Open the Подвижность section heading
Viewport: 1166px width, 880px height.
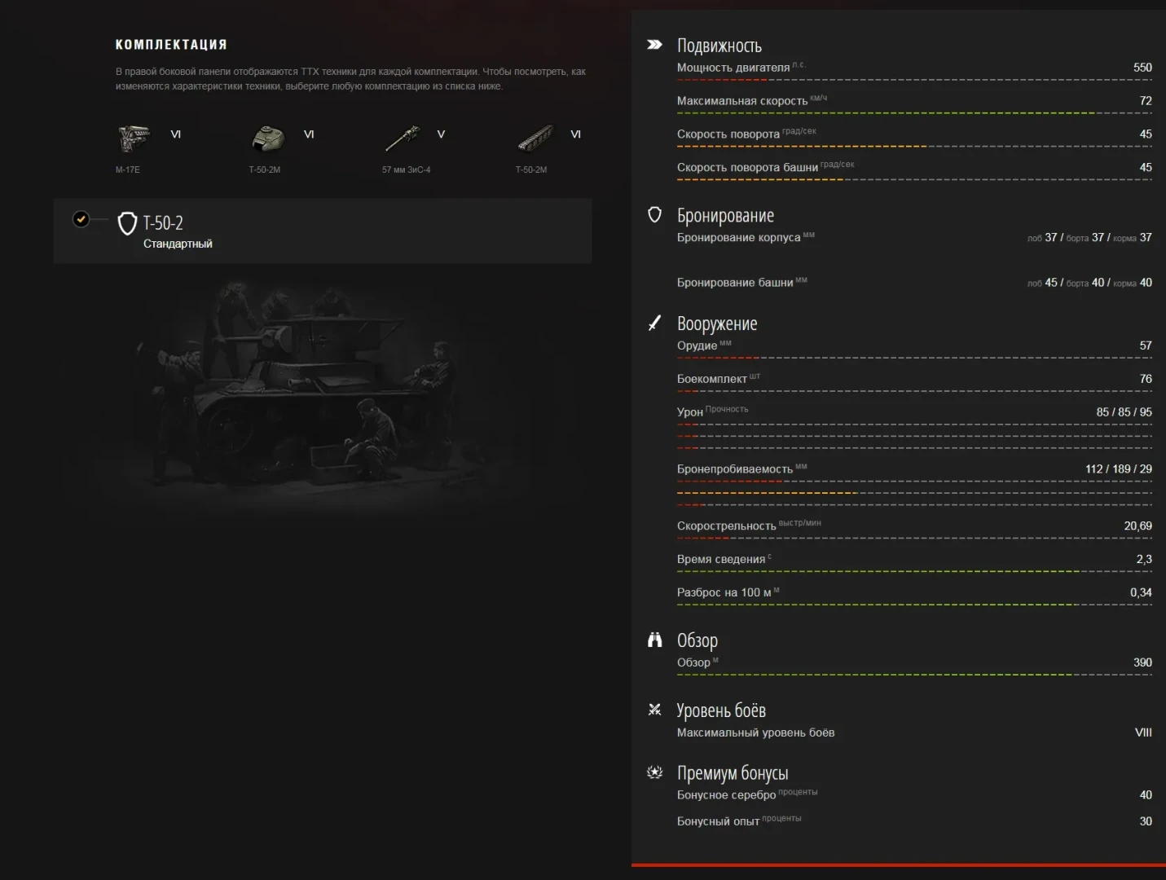(x=719, y=46)
